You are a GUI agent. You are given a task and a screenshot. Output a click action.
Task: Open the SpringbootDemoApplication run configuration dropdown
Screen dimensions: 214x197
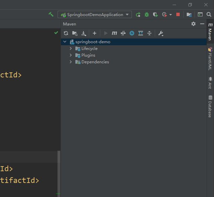point(95,15)
